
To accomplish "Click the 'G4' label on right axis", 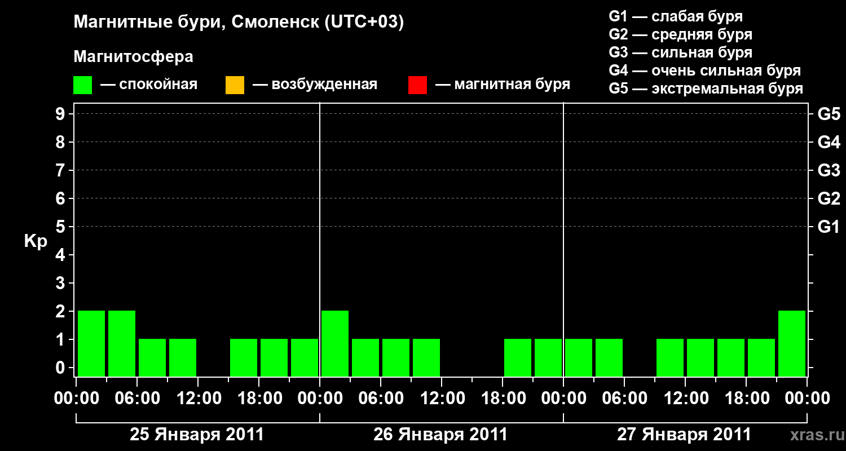I will point(829,142).
